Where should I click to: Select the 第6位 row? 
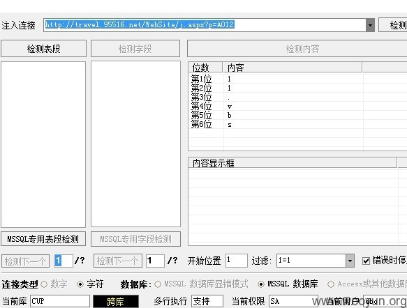pyautogui.click(x=297, y=125)
